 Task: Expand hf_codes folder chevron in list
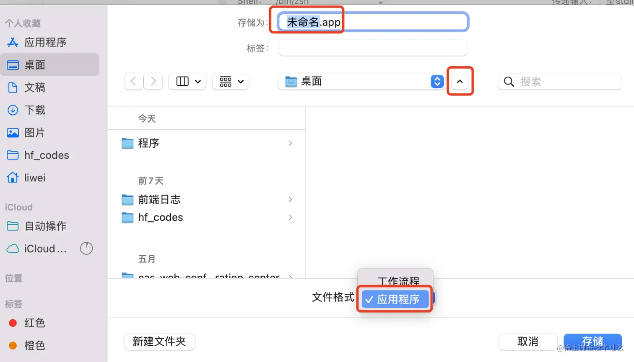[291, 217]
